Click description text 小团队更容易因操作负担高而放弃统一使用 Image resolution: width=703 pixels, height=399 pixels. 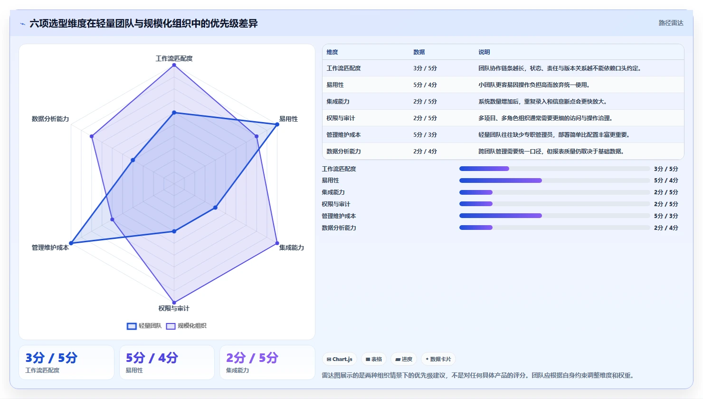point(534,85)
